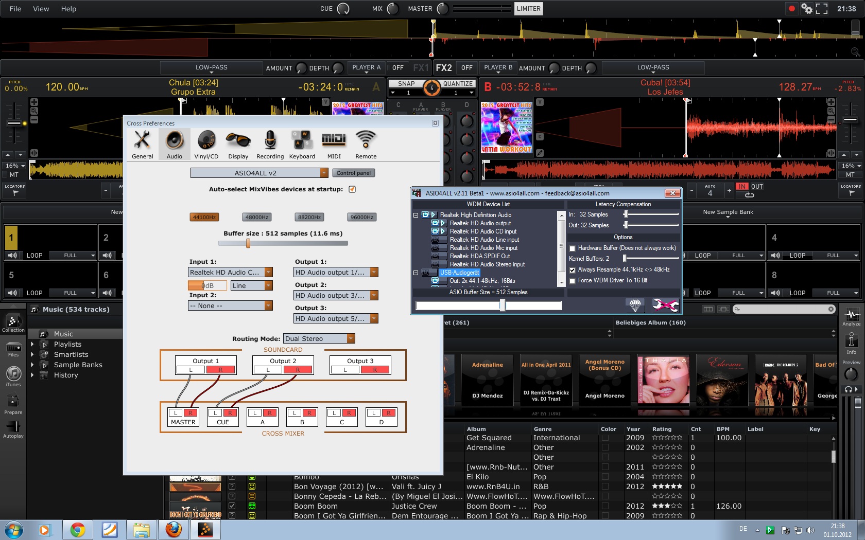Open Remote preferences wifi icon
This screenshot has height=540, width=865.
pos(366,144)
